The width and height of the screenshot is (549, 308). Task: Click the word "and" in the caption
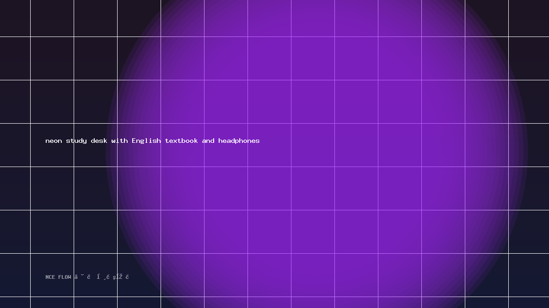208,141
